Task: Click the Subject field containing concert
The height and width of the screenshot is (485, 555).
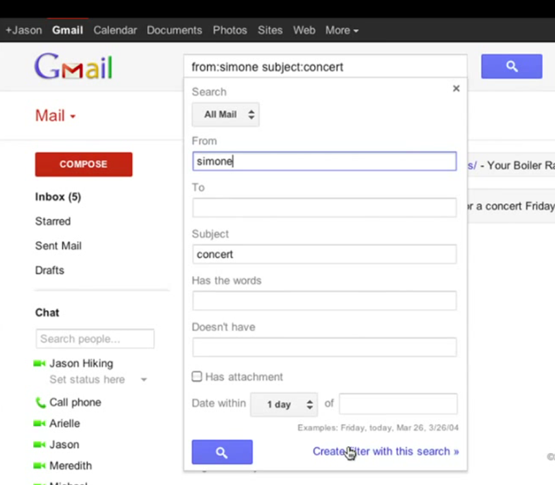Action: [325, 254]
